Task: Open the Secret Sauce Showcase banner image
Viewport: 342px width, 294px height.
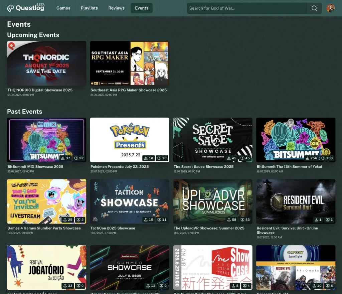Action: click(x=213, y=140)
